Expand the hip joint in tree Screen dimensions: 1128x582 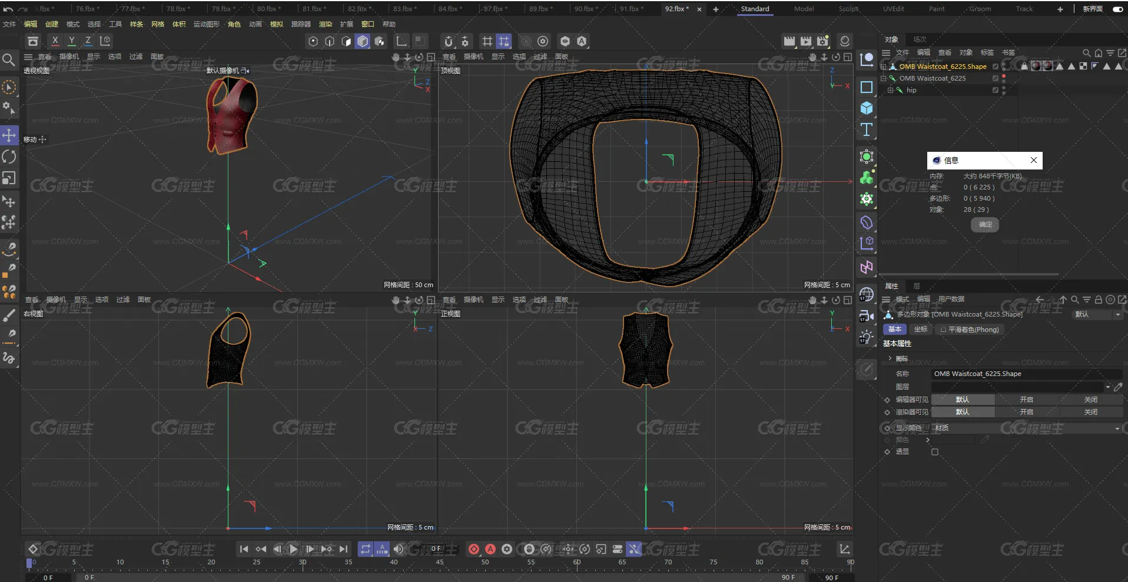tap(890, 90)
